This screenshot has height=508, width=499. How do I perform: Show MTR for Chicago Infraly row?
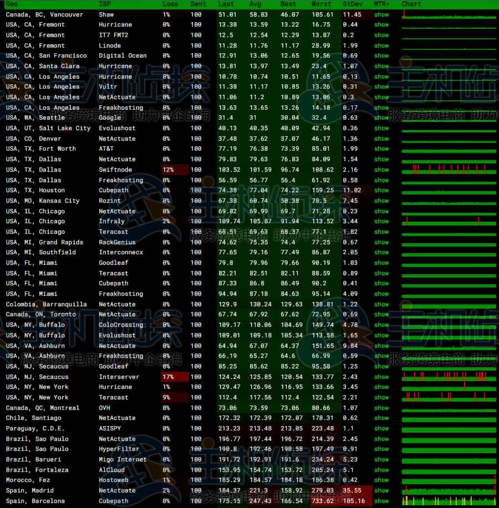pos(381,221)
